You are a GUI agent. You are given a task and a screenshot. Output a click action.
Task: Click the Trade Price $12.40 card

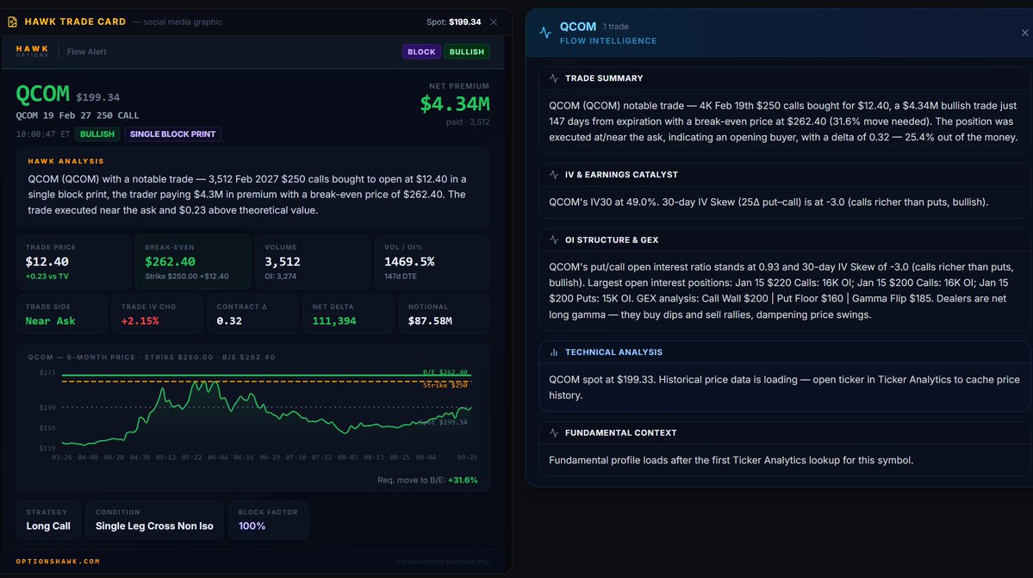pos(73,261)
